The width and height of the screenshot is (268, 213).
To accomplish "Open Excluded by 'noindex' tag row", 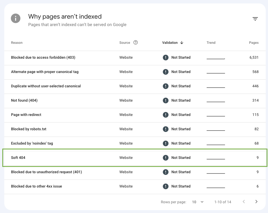I will tap(32, 143).
